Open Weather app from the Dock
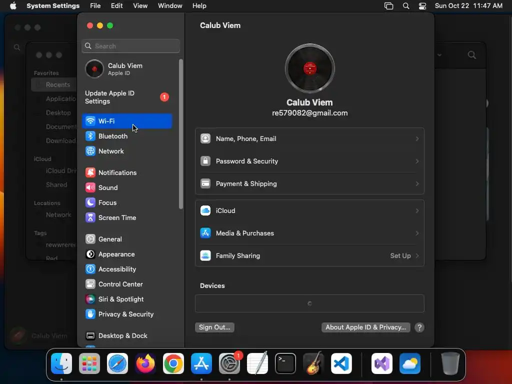The image size is (512, 384). point(410,363)
